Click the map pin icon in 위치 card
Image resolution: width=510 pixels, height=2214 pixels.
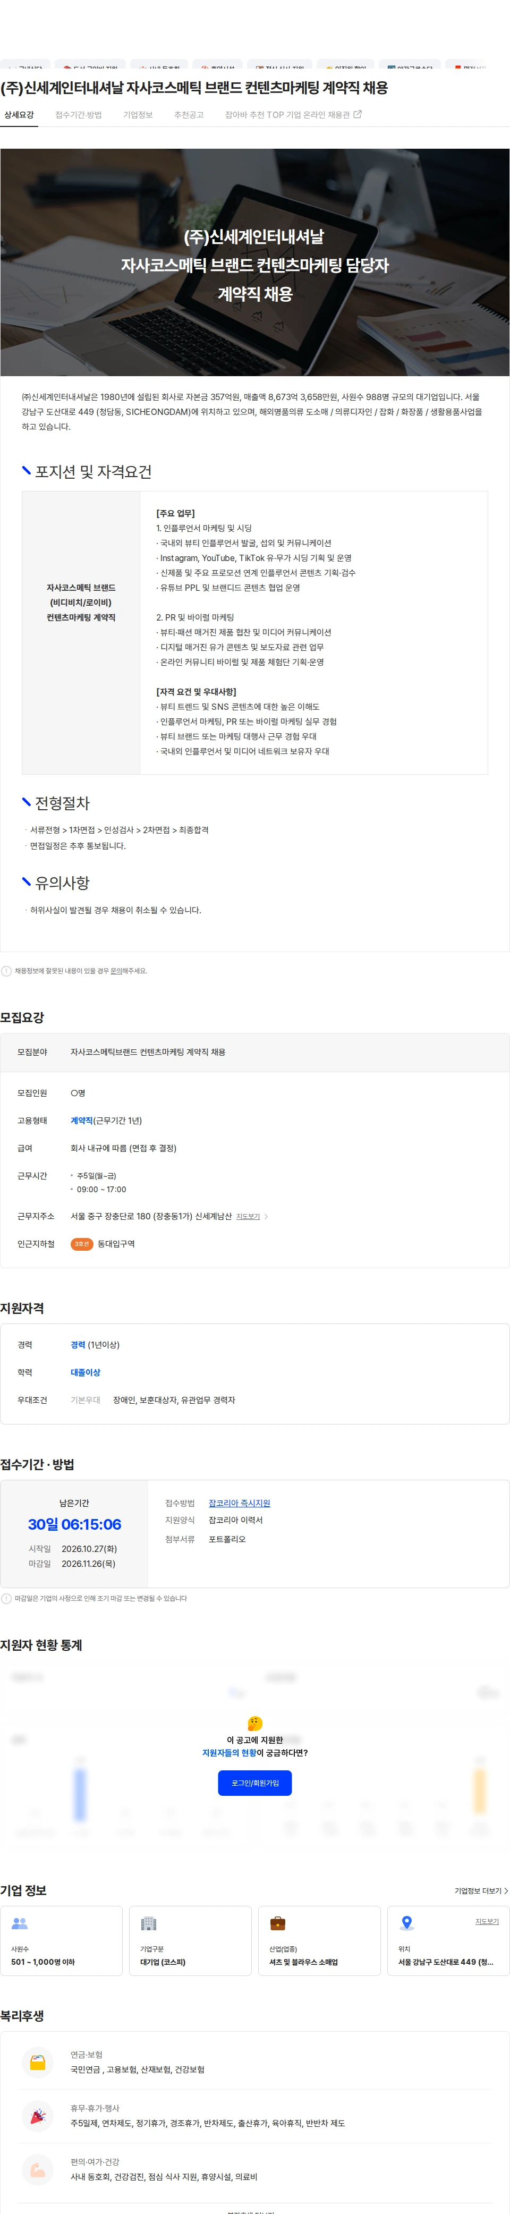pyautogui.click(x=407, y=1923)
